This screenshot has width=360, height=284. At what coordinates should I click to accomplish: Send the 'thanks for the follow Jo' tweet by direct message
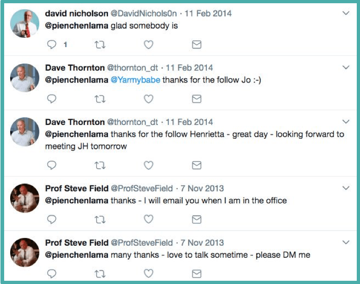[196, 99]
